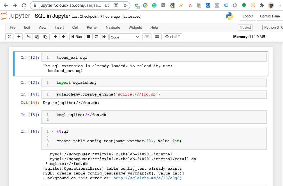Cut selected cells with scissors icon

pos(28,37)
